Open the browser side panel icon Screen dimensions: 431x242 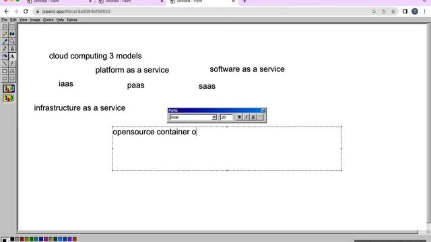pos(405,11)
